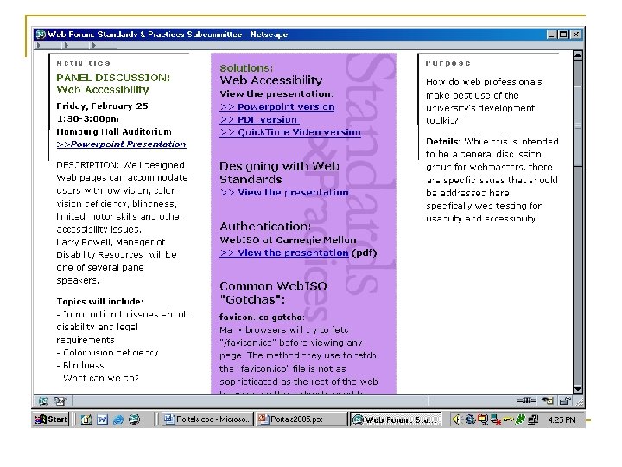The image size is (622, 467).
Task: Click the green tray icon in system tray
Action: [520, 419]
